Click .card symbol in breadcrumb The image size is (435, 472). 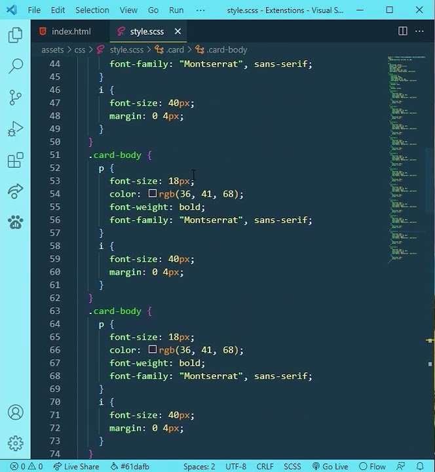pos(169,50)
